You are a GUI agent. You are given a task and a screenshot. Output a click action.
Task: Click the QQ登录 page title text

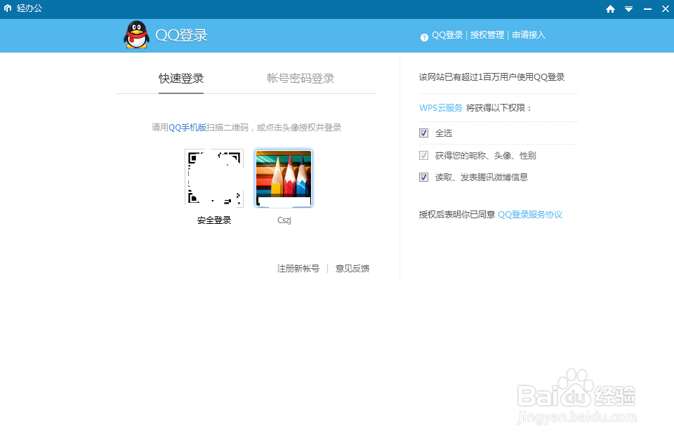[x=181, y=35]
